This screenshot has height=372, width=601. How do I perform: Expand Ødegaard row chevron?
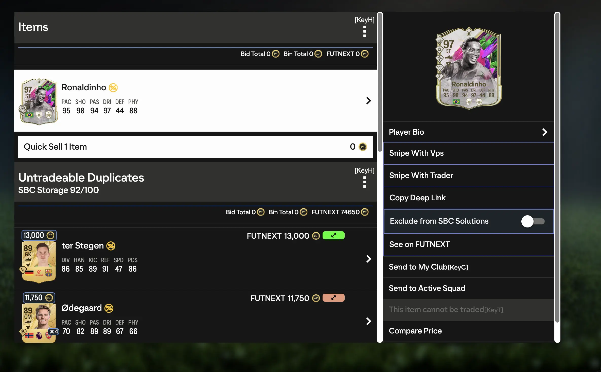pos(369,321)
